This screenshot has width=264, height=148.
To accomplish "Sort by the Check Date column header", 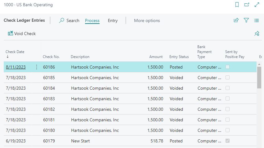I will (x=15, y=52).
